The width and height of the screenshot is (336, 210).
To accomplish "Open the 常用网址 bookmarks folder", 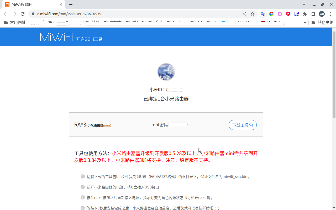I will [15, 23].
